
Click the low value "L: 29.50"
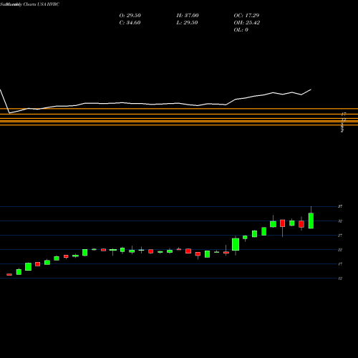point(187,23)
